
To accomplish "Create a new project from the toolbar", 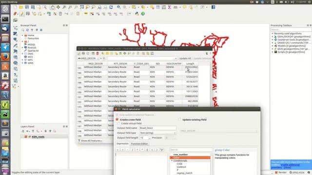I will (x=15, y=7).
